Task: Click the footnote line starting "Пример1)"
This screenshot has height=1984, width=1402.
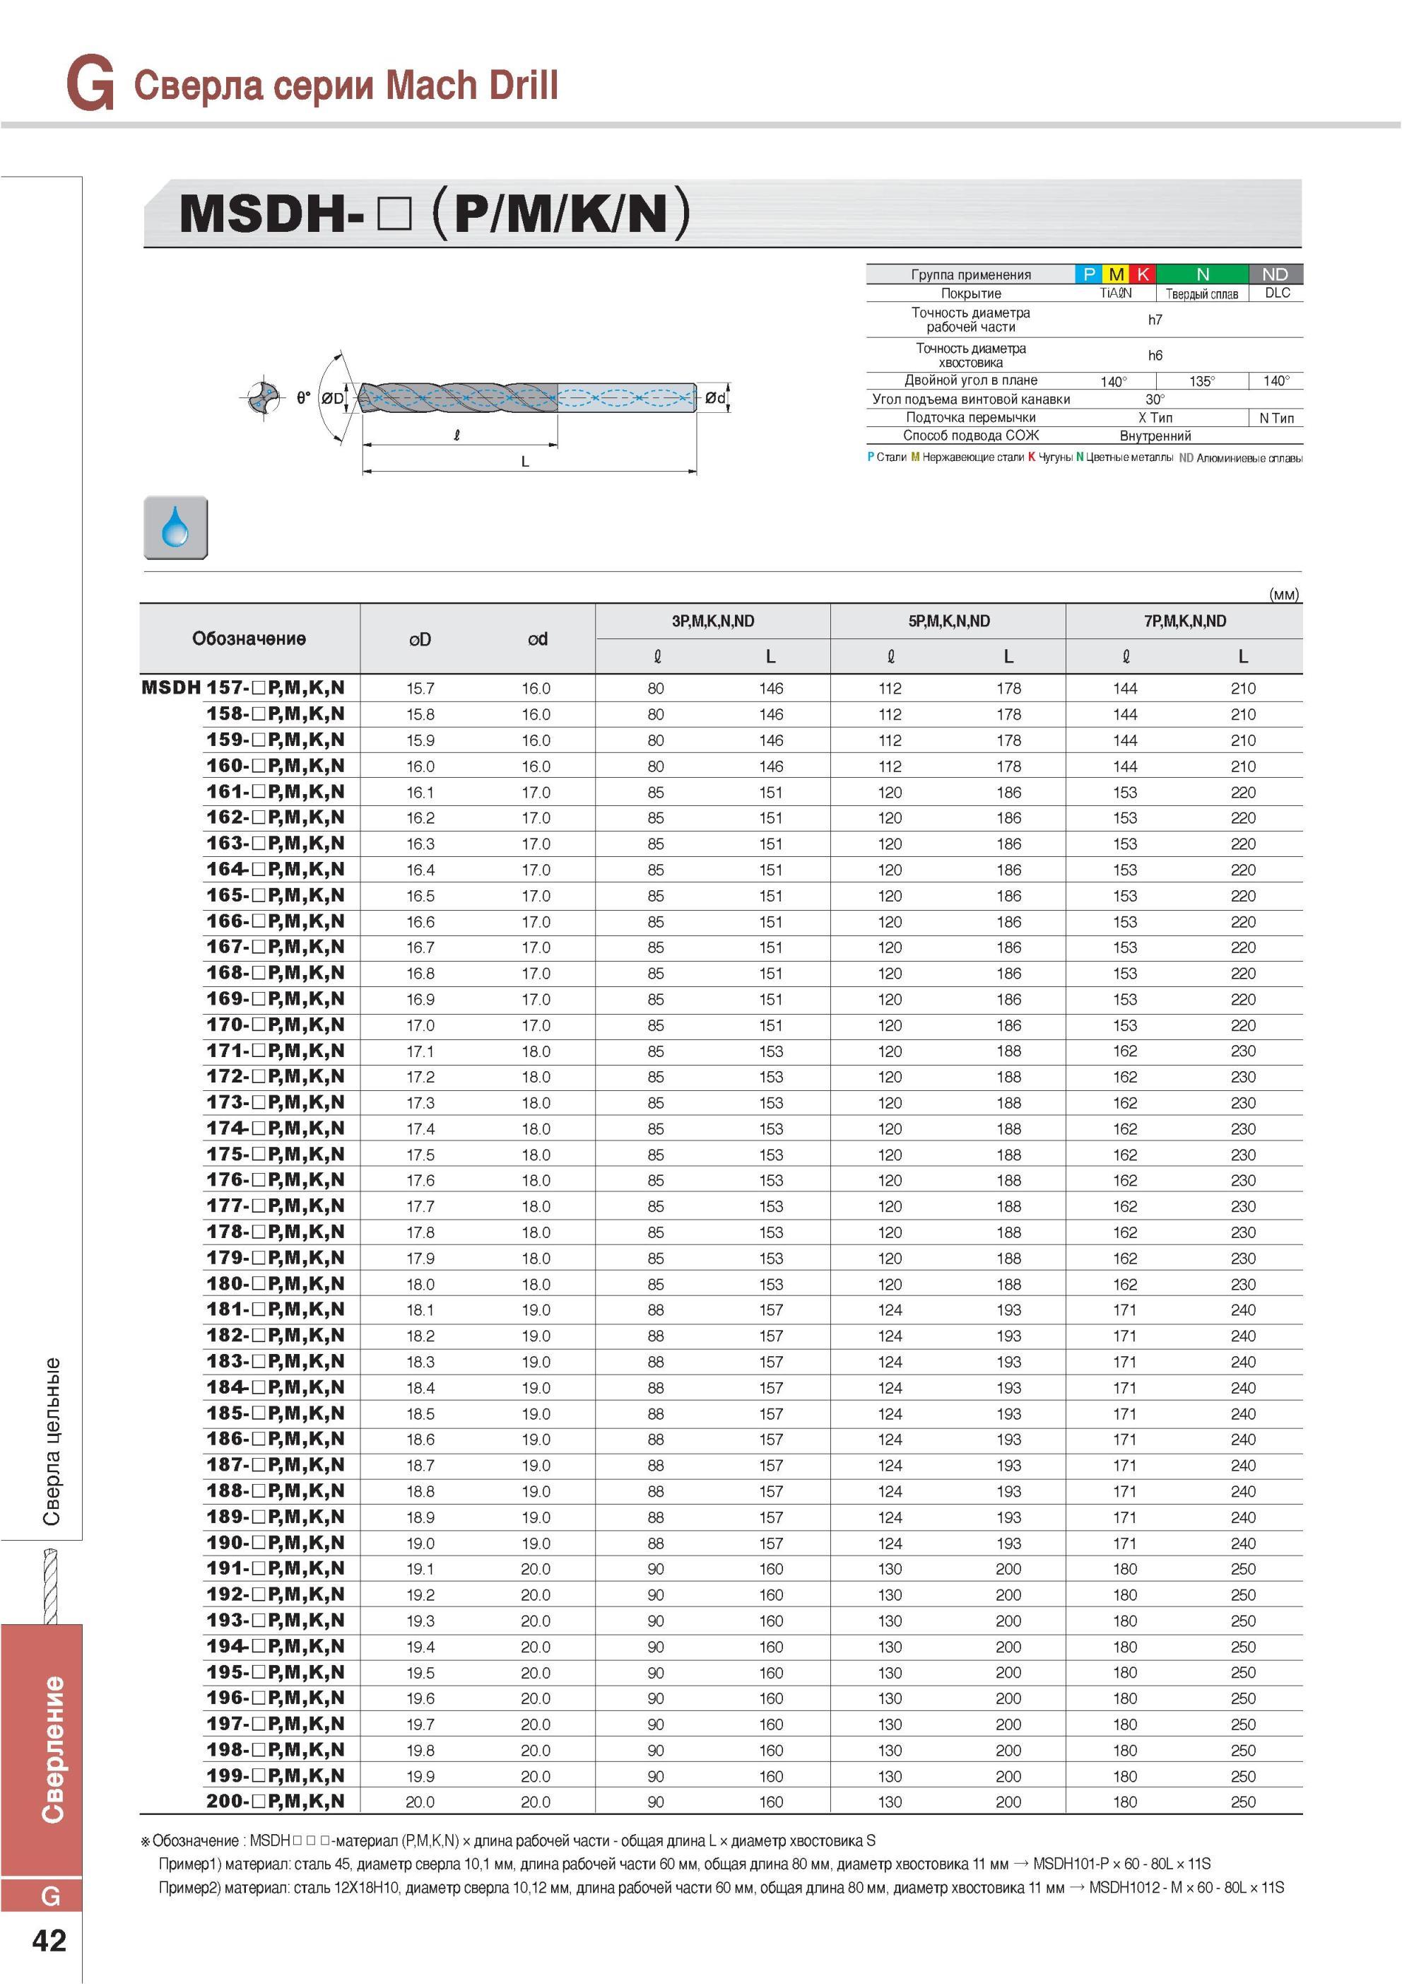Action: pyautogui.click(x=684, y=1864)
